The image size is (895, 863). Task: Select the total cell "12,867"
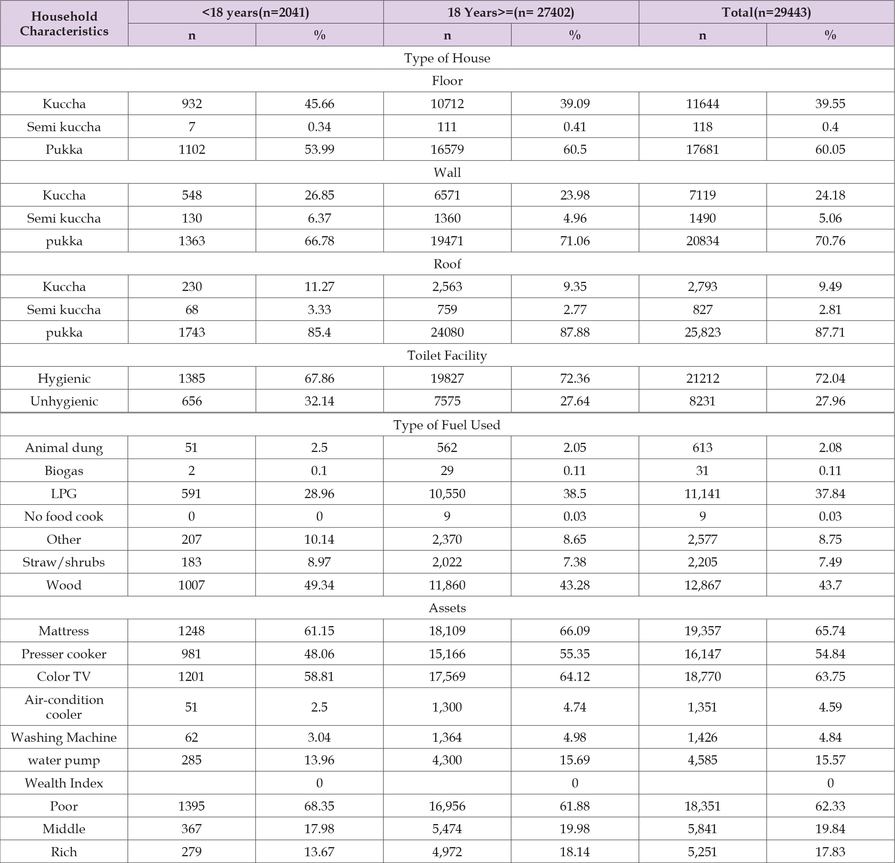pos(702,585)
